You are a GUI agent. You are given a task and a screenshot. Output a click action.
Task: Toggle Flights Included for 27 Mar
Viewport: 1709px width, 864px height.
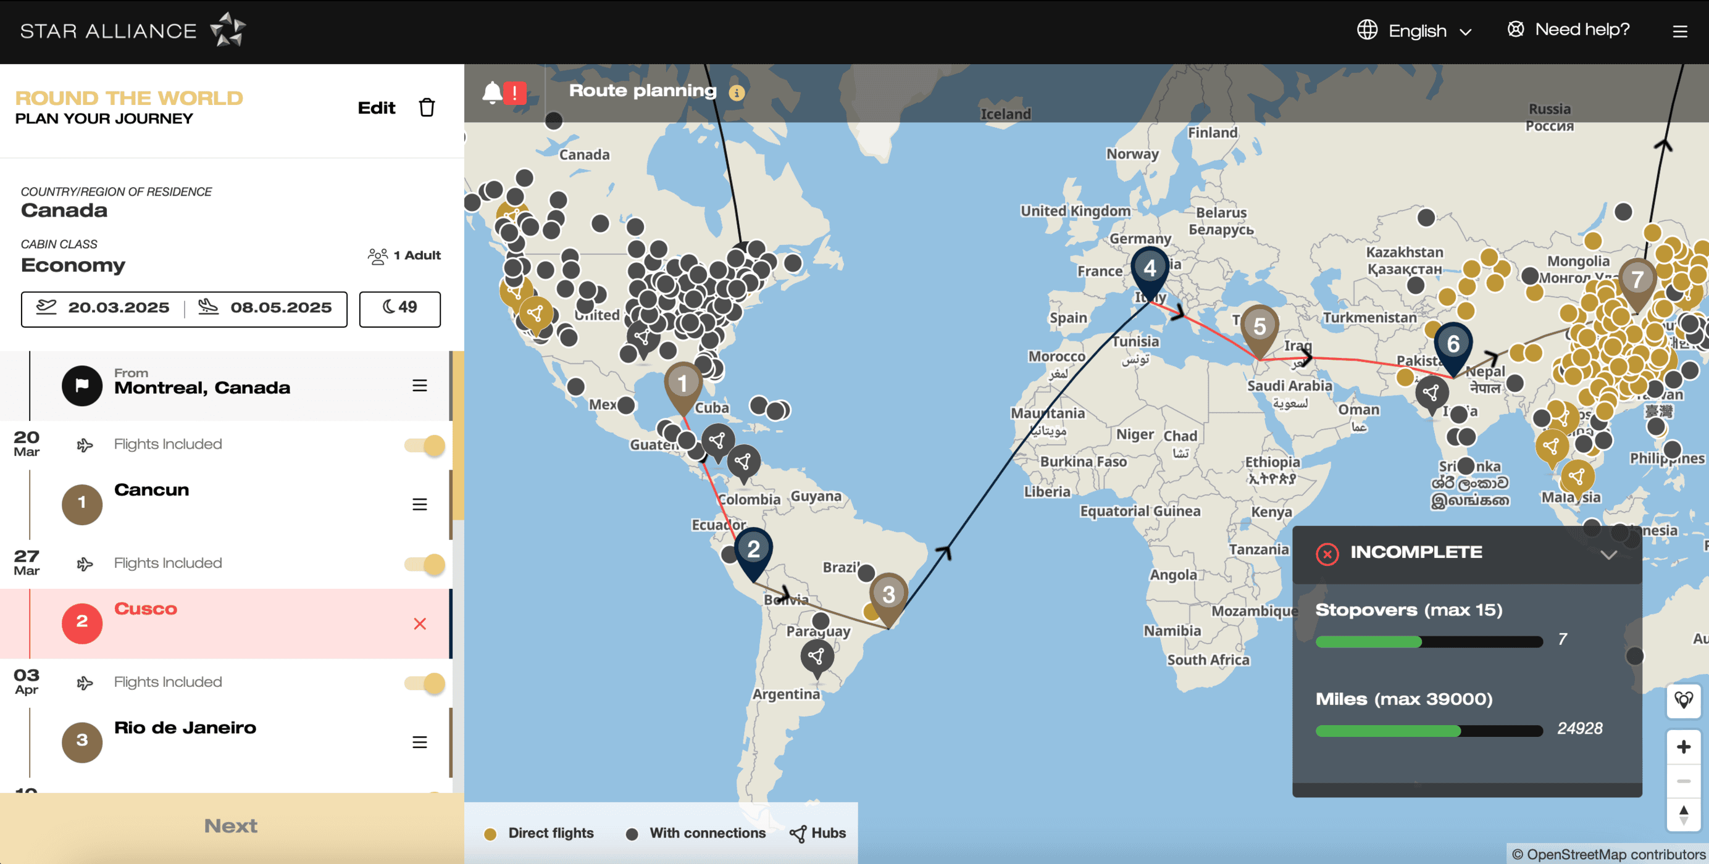tap(425, 564)
